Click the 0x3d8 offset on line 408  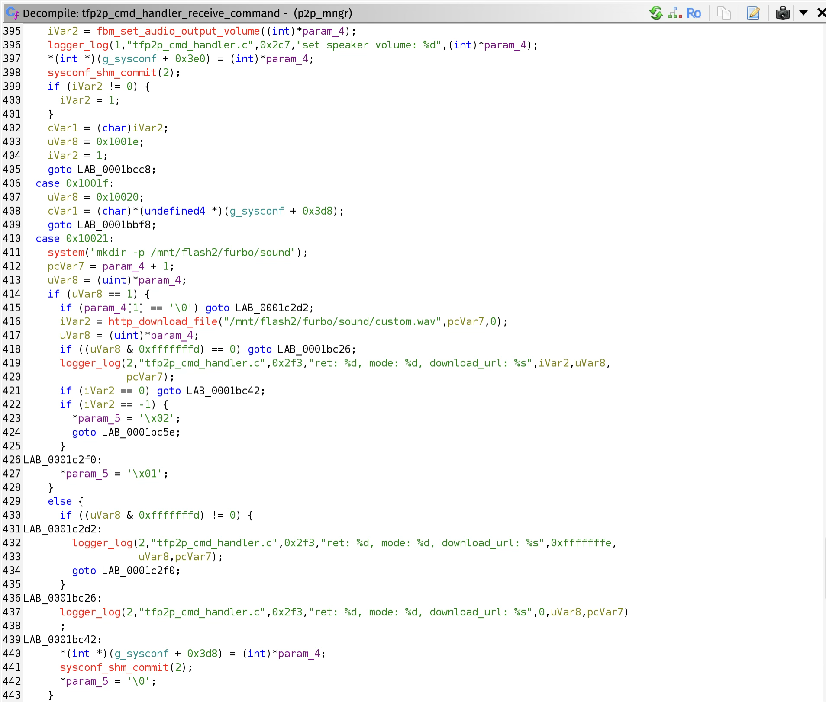click(317, 211)
